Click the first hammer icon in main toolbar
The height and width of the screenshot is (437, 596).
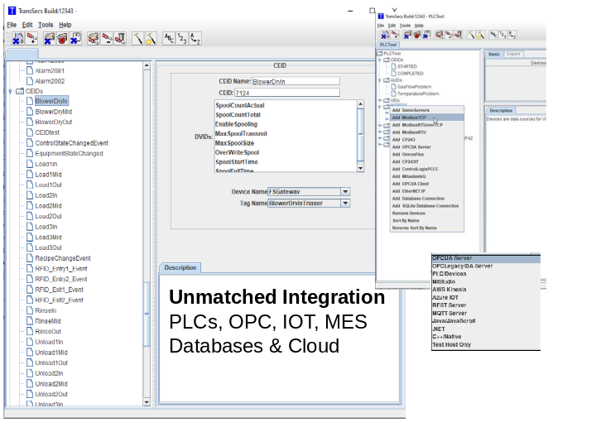click(x=137, y=39)
